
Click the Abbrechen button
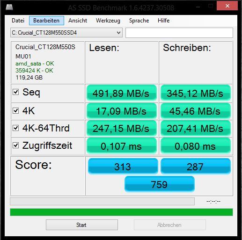(170, 225)
